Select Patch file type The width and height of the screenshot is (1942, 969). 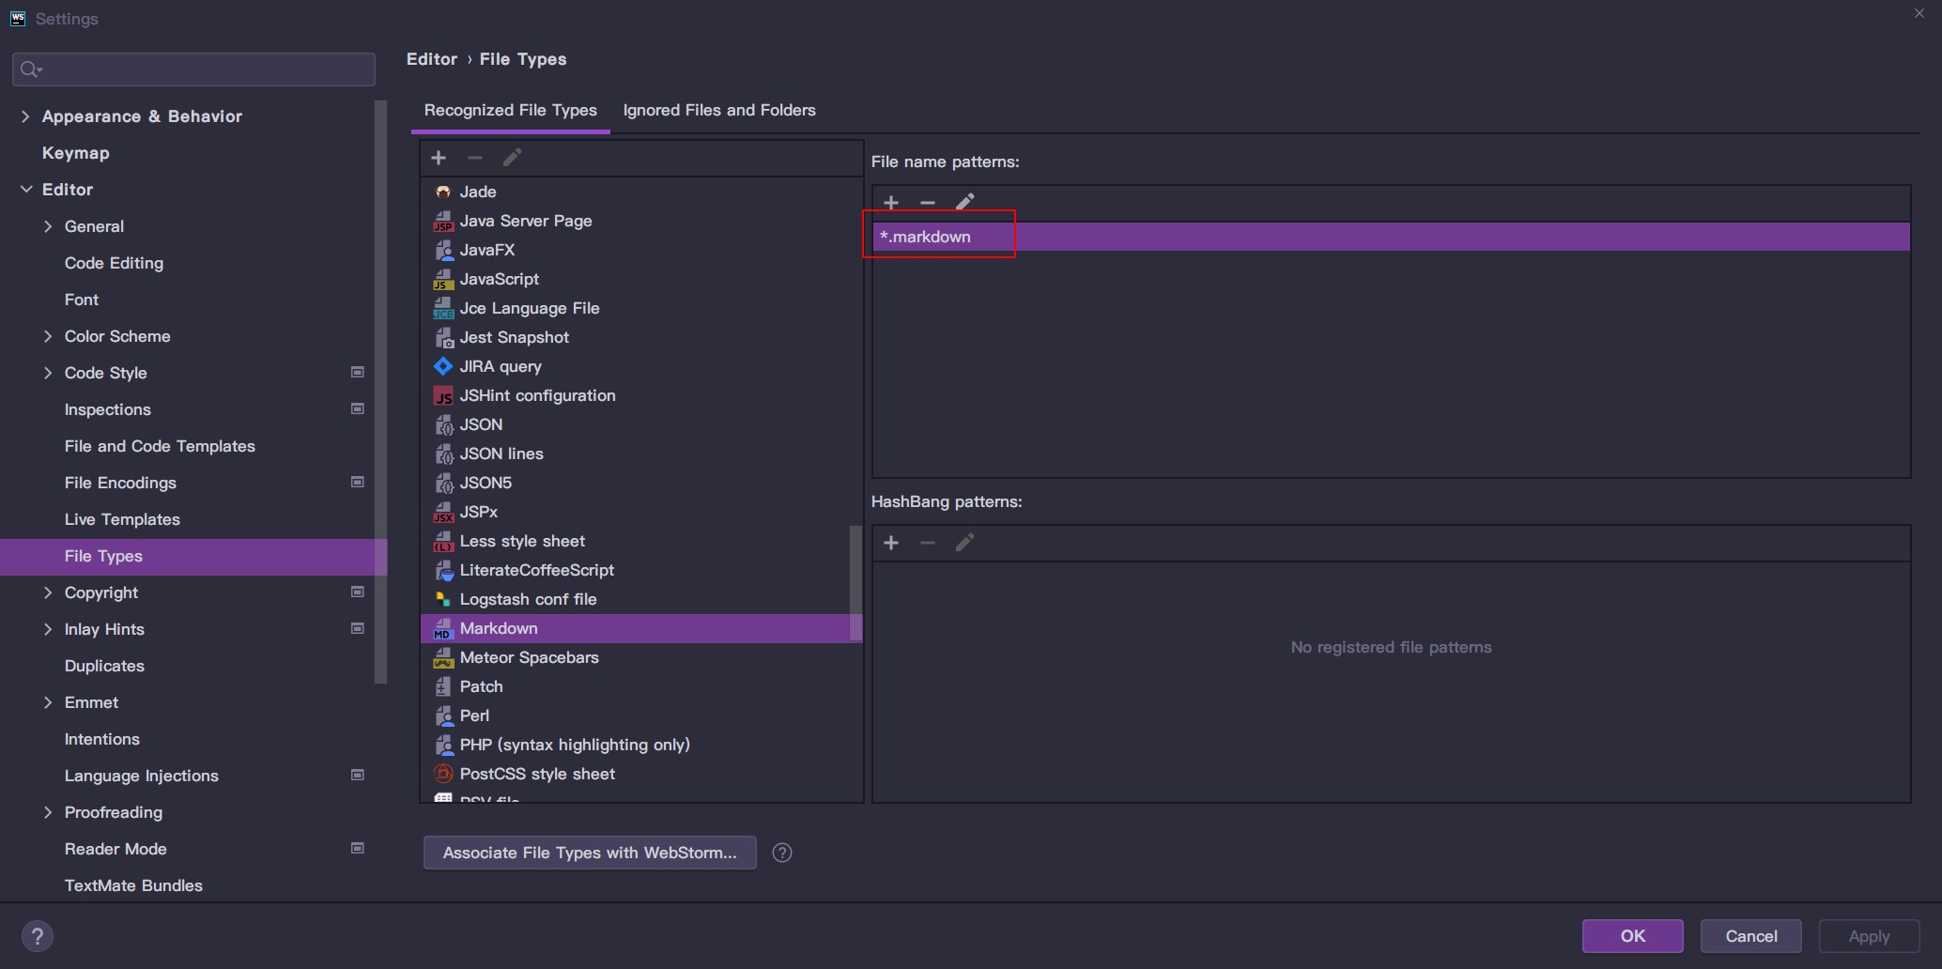(641, 686)
